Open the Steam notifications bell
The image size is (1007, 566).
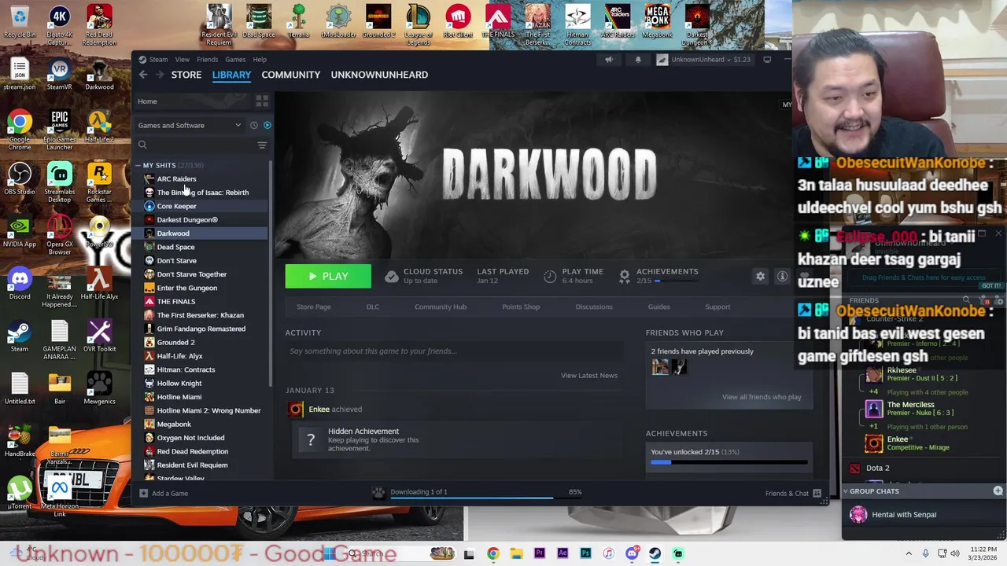(x=638, y=60)
